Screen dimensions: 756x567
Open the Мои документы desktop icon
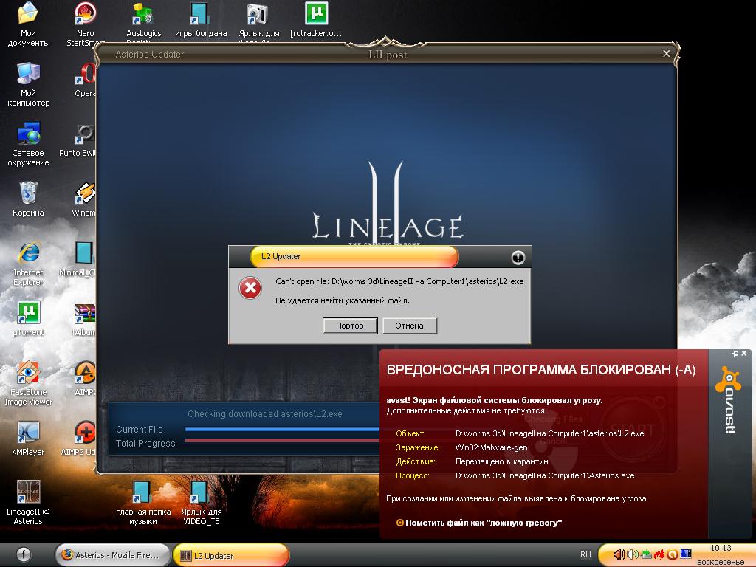(28, 24)
